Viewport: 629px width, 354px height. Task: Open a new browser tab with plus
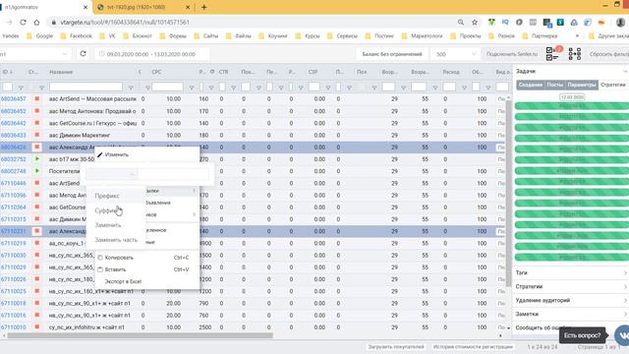[x=203, y=7]
